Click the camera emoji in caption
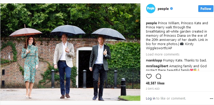Screen dimensions: 214x105 click(x=182, y=44)
